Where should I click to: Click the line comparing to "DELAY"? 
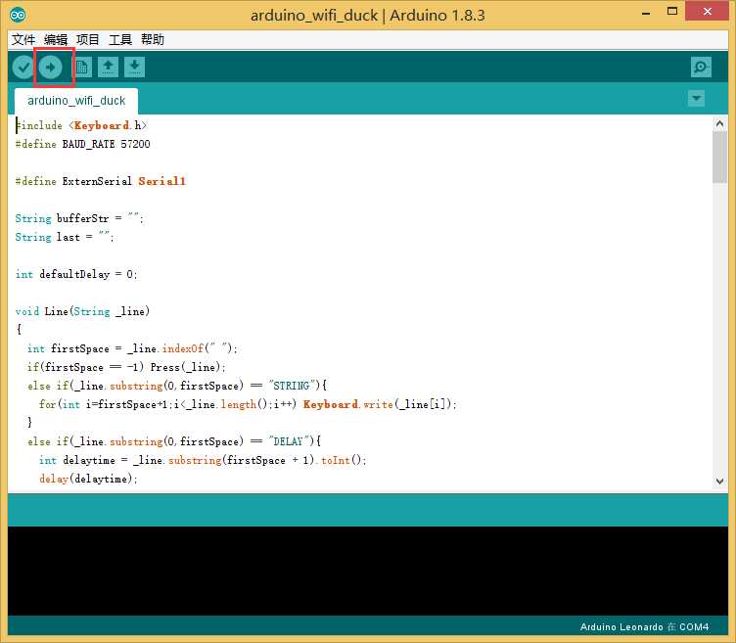tap(174, 441)
